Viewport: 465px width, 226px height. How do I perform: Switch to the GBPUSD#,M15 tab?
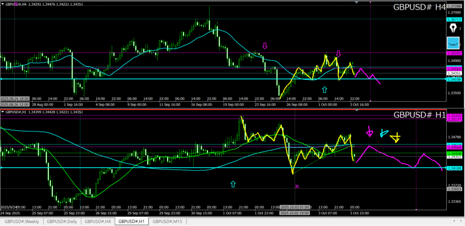[x=168, y=221]
